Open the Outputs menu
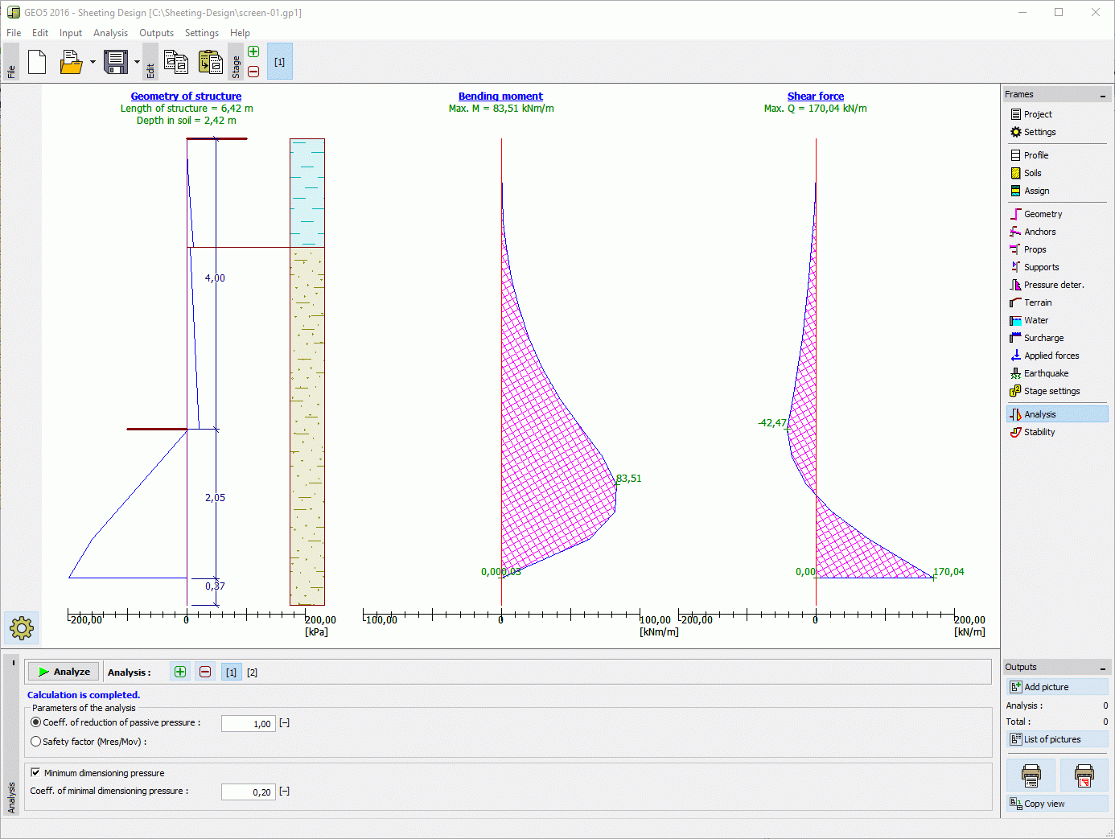1115x839 pixels. click(x=156, y=33)
